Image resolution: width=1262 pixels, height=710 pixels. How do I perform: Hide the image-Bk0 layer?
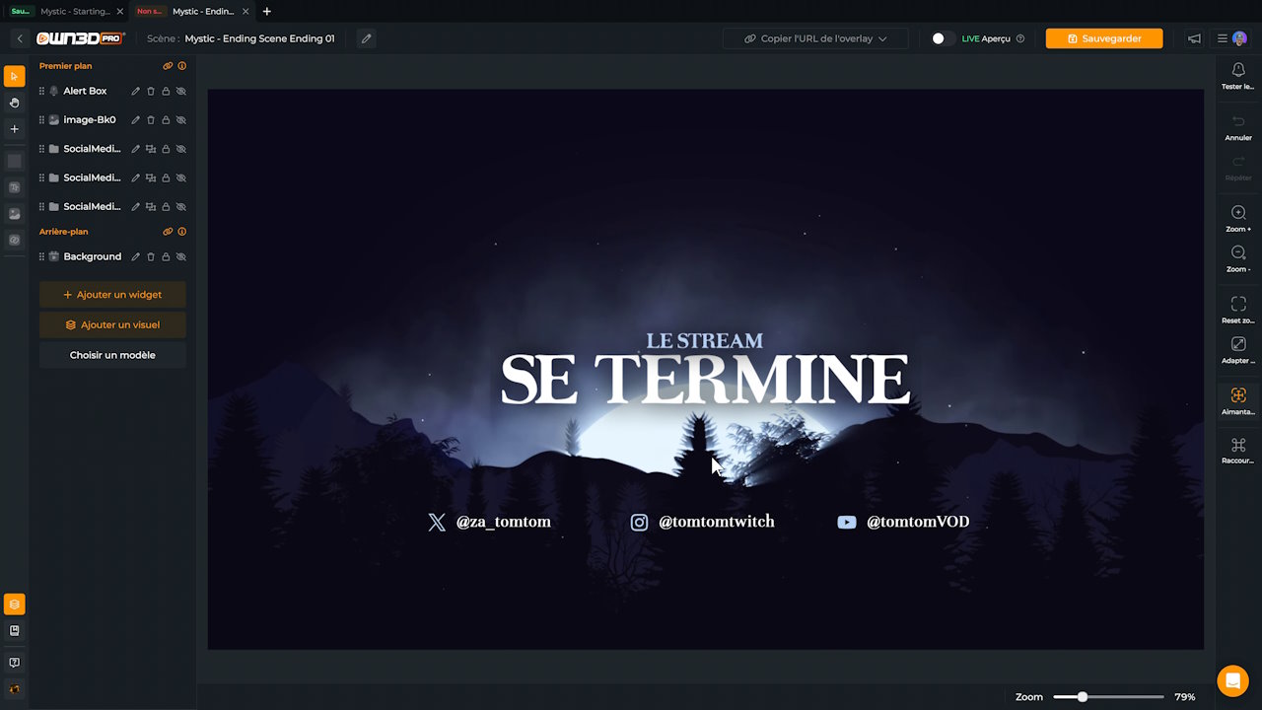tap(180, 119)
